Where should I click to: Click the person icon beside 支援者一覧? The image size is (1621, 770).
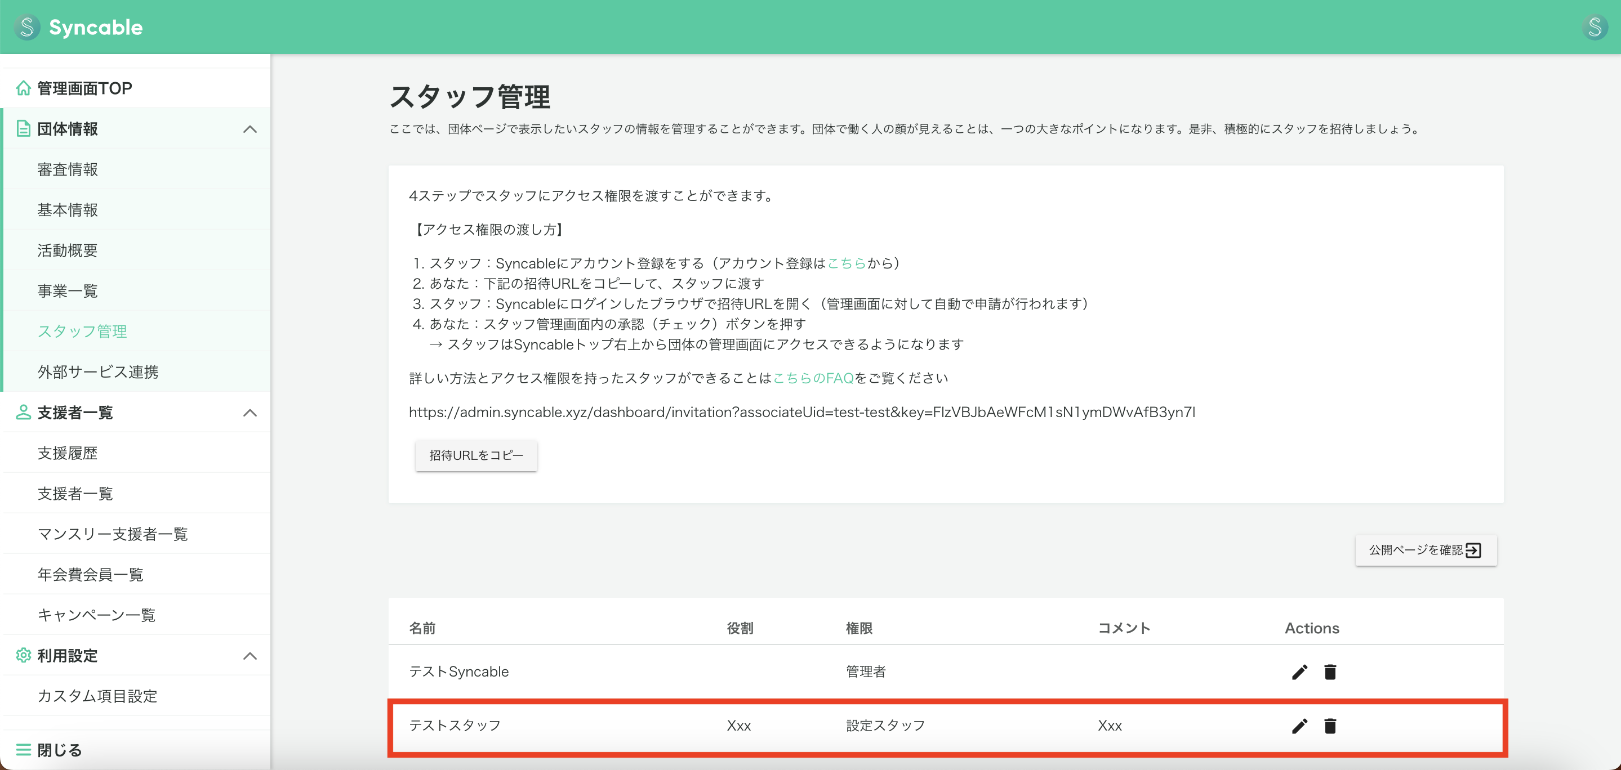tap(24, 413)
